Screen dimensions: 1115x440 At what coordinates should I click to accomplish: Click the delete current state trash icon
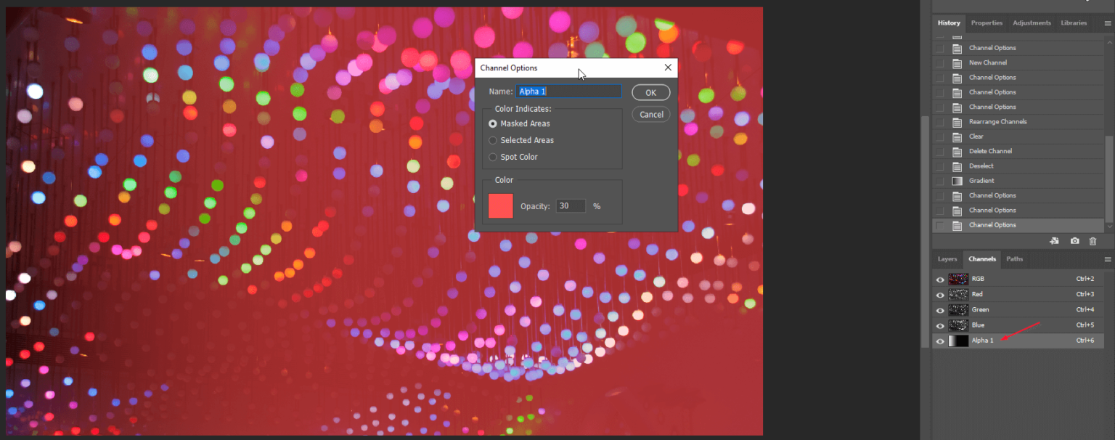[x=1092, y=241]
